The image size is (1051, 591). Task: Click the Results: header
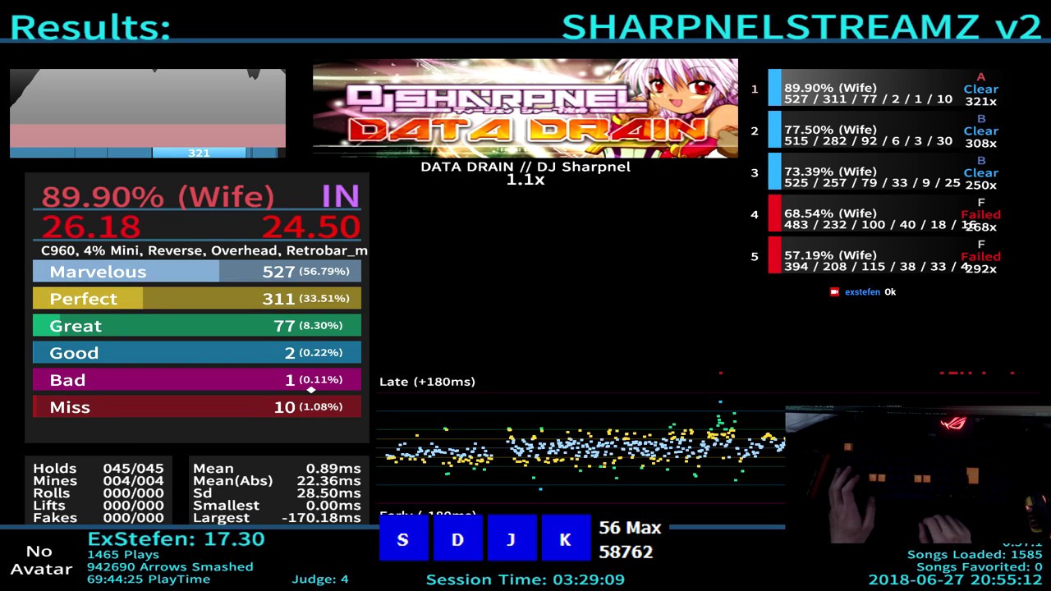(90, 27)
